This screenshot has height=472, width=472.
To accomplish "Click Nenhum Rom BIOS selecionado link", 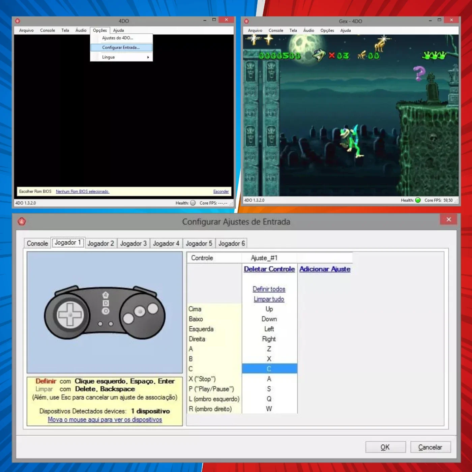I will click(x=83, y=191).
